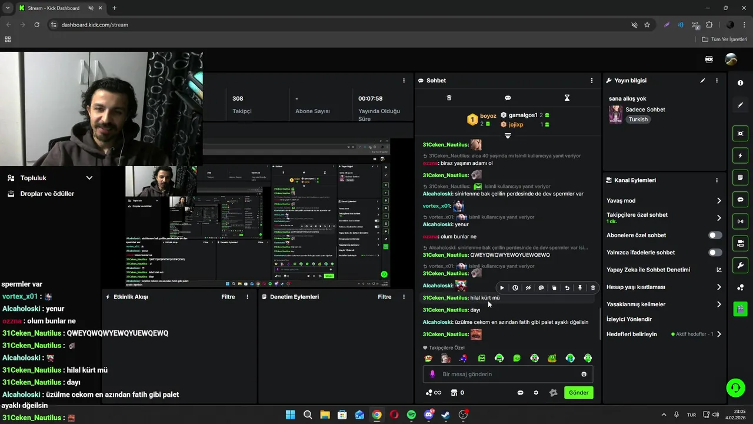753x424 pixels.
Task: Collapse the Topluluk section chevron
Action: [89, 178]
